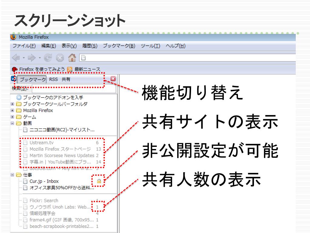Click page icon of Cur.jp - Inbox

point(25,181)
